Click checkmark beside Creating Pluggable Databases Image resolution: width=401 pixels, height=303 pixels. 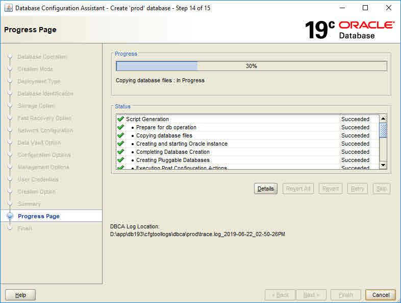coord(120,160)
